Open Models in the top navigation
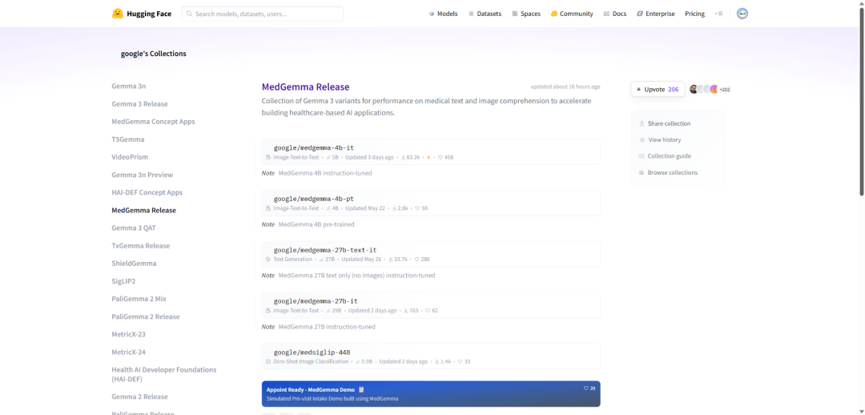The height and width of the screenshot is (415, 865). (443, 14)
